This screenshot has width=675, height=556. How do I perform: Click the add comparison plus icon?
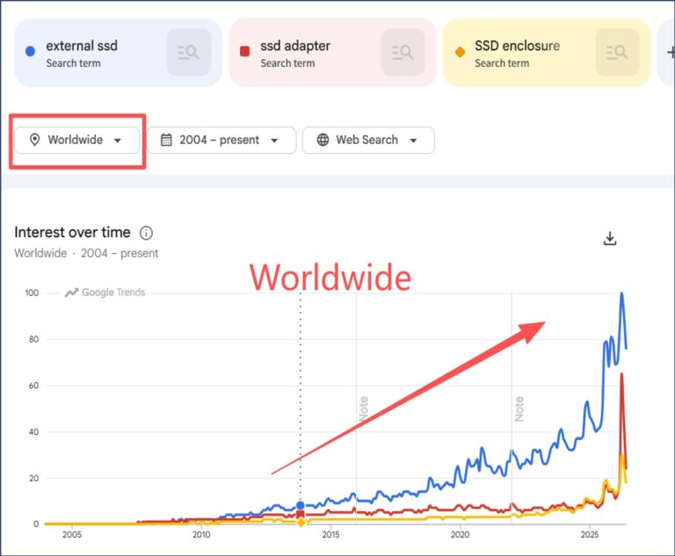671,53
